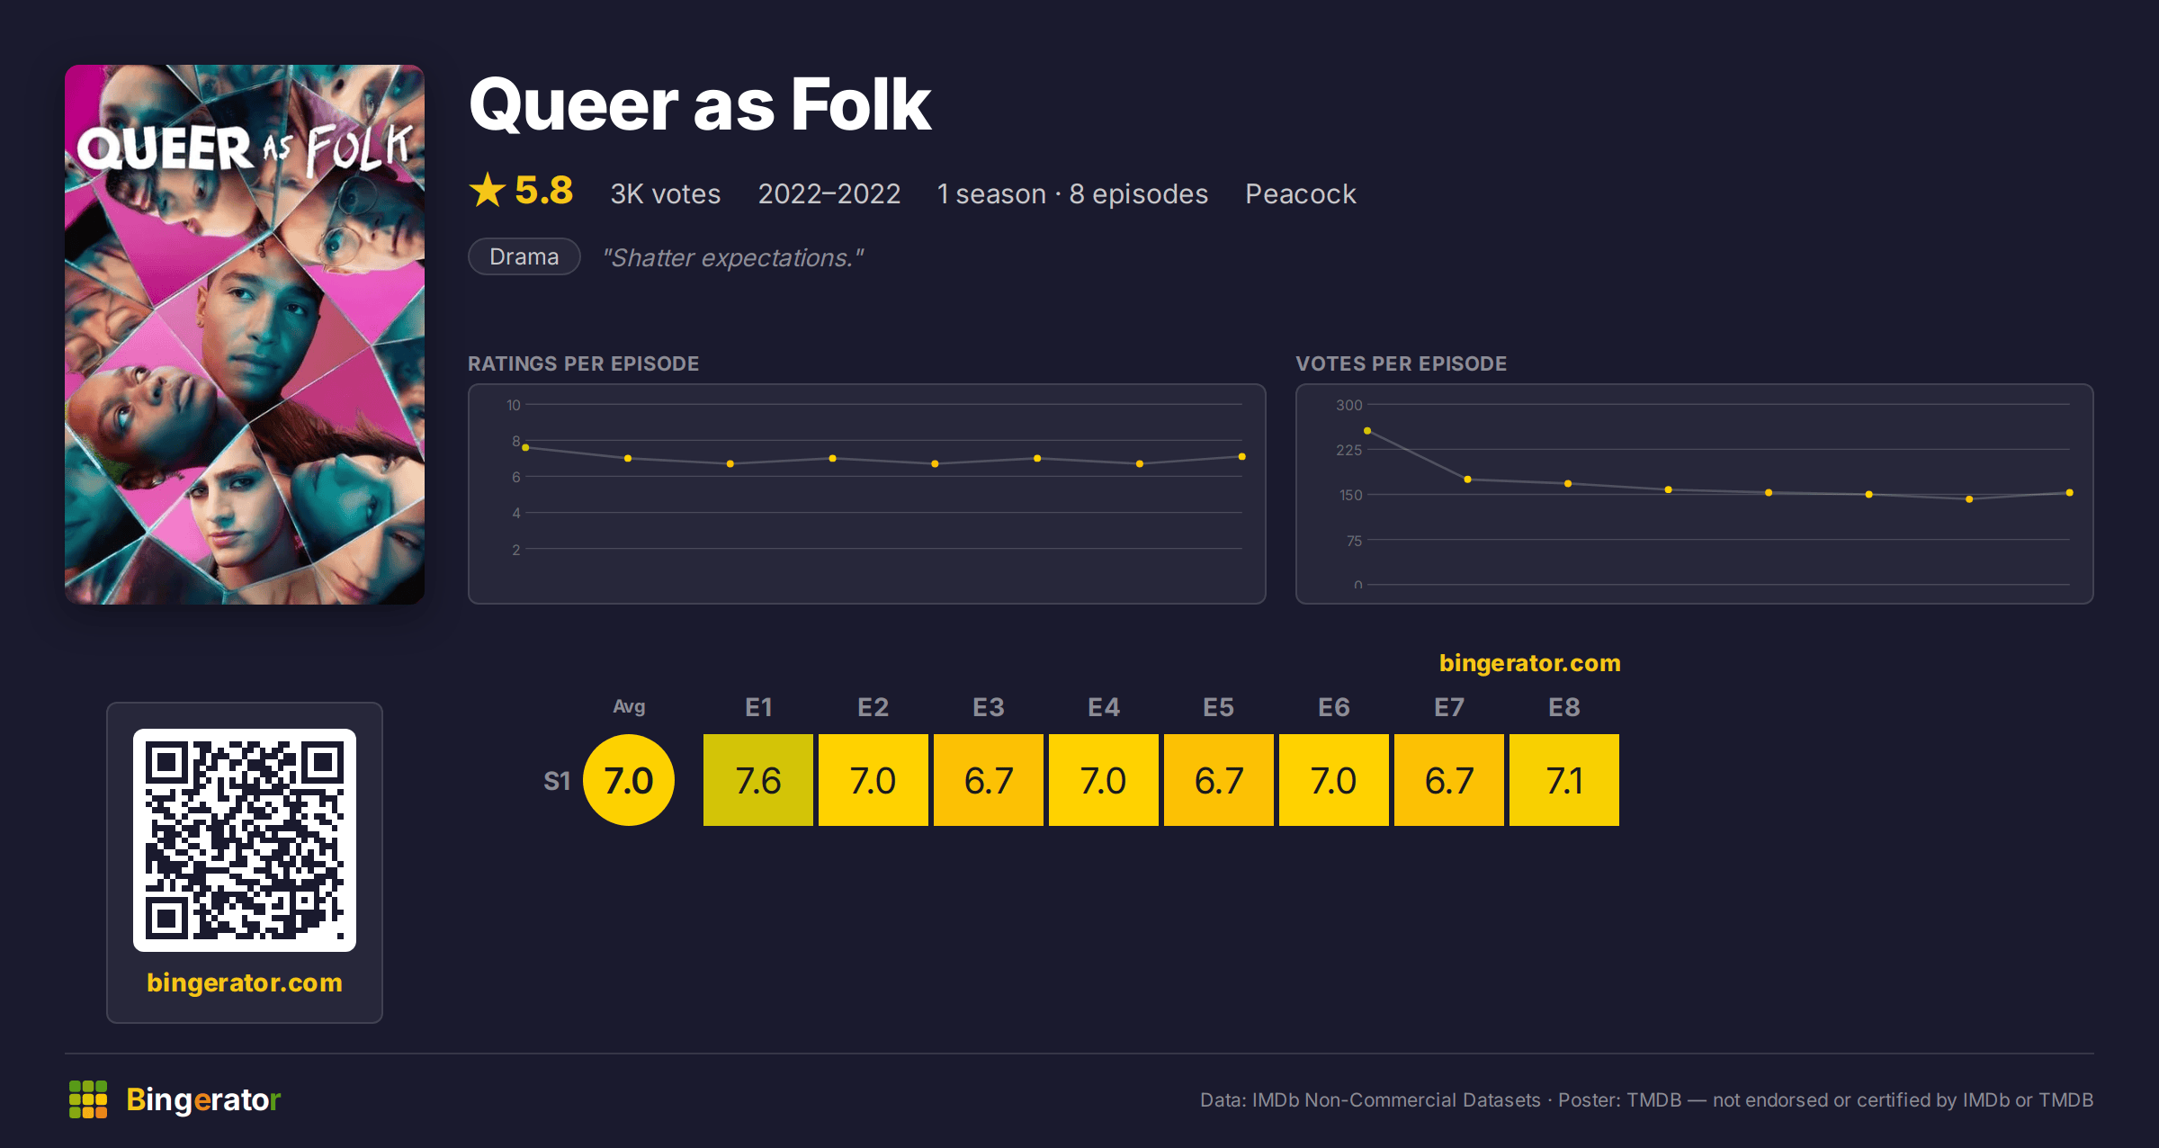2159x1148 pixels.
Task: Click the Bingerator brand name in footer
Action: pos(203,1099)
